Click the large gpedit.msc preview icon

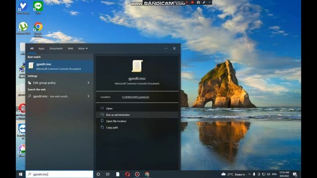(x=137, y=66)
